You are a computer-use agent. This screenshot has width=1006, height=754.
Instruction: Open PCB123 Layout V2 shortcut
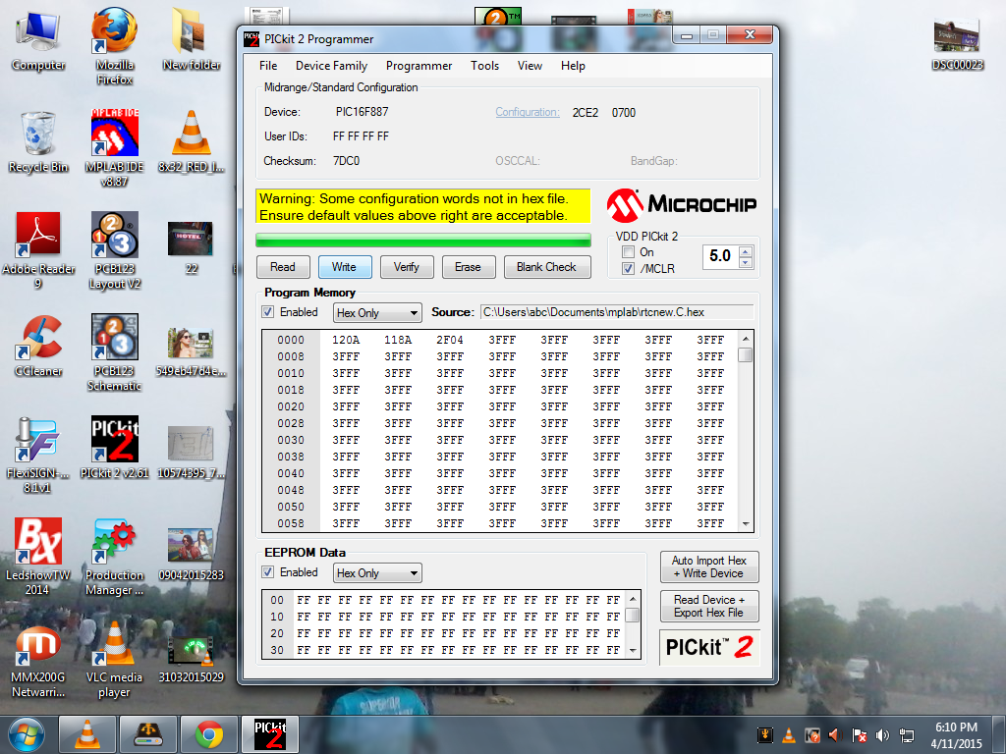click(114, 251)
